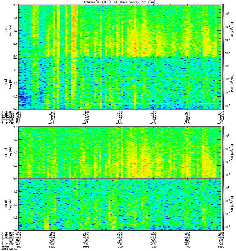
Task: Click the color bar beside the THB B-perpendicular panel
Action: 223,30
